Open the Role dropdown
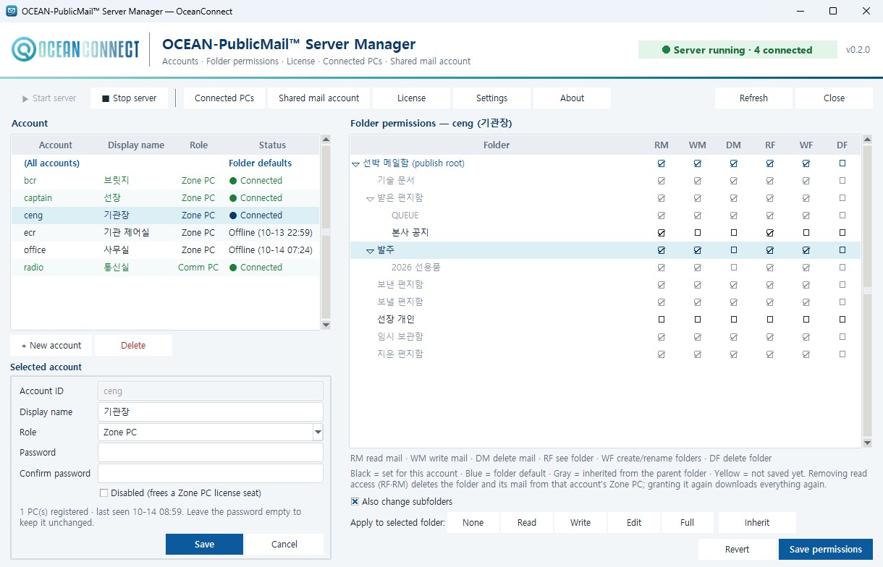 pos(317,432)
